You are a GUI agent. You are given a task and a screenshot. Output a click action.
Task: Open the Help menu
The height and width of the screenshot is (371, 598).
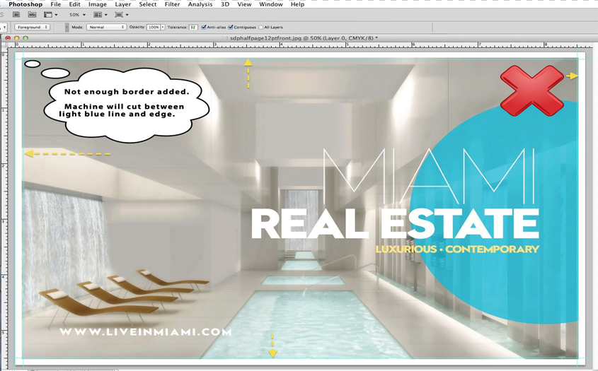[297, 4]
